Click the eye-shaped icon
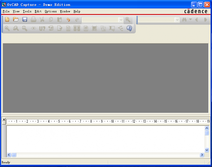 [x=33, y=28]
